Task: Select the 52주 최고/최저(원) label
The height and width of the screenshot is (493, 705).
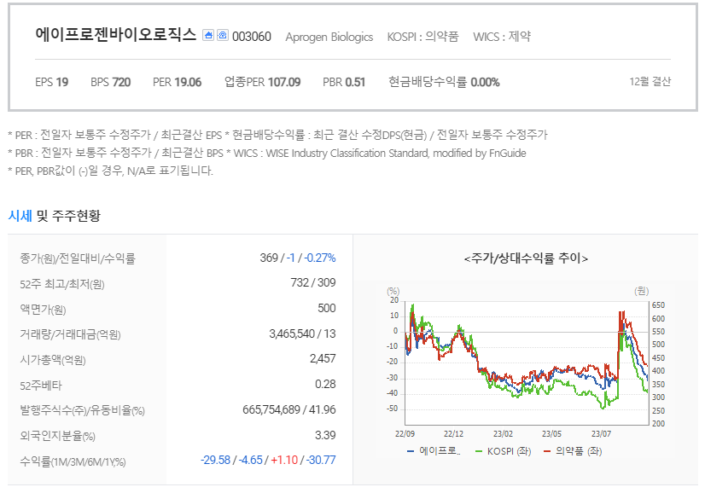Action: tap(62, 284)
